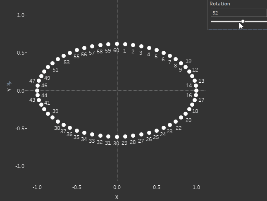Click the point labeled 17
The width and height of the screenshot is (267, 201).
pos(195,100)
